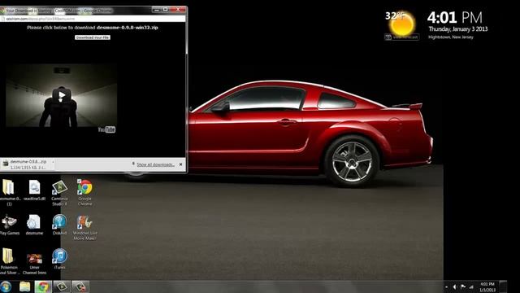The image size is (520, 293).
Task: Click the Show desktop strip in taskbar
Action: 503,286
